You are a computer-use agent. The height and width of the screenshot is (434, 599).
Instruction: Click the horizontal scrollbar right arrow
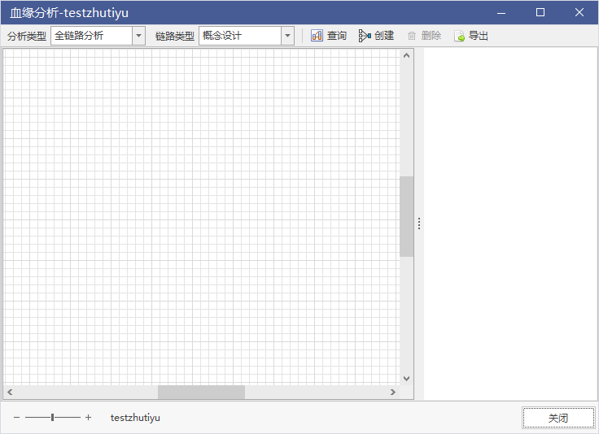click(393, 392)
